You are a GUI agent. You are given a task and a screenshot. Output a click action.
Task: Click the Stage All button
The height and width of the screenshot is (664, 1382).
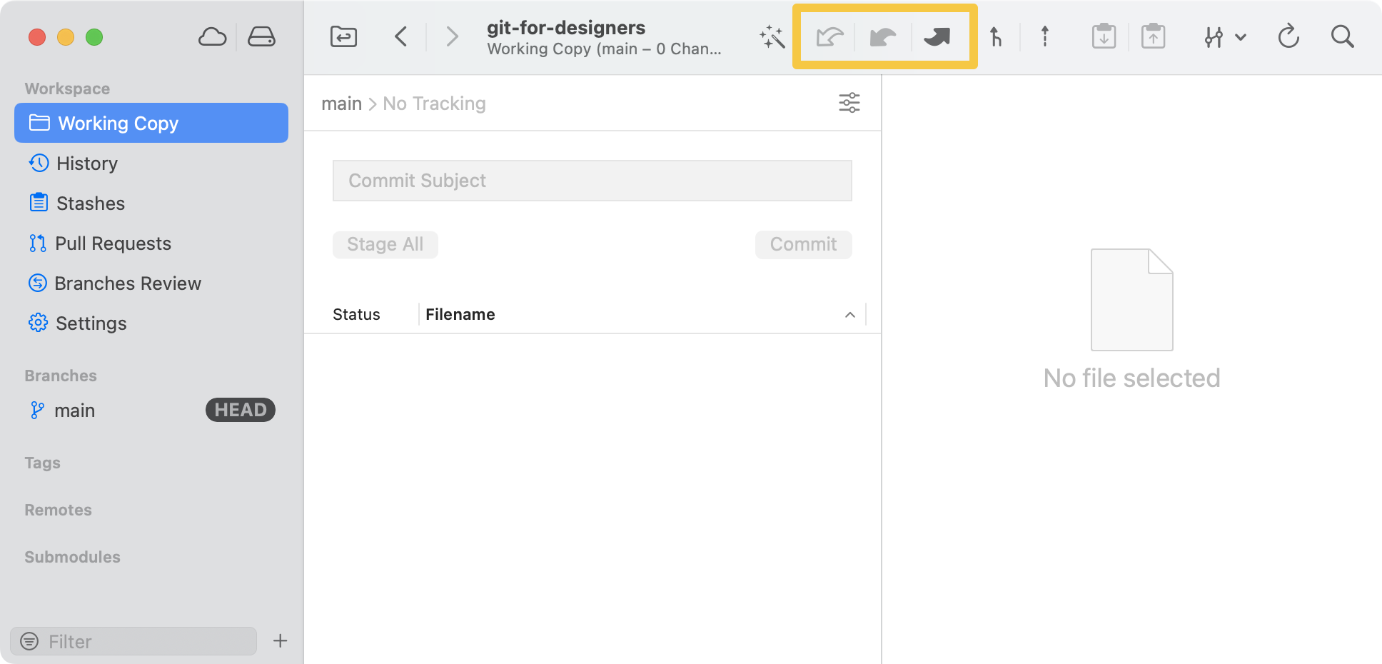tap(385, 244)
